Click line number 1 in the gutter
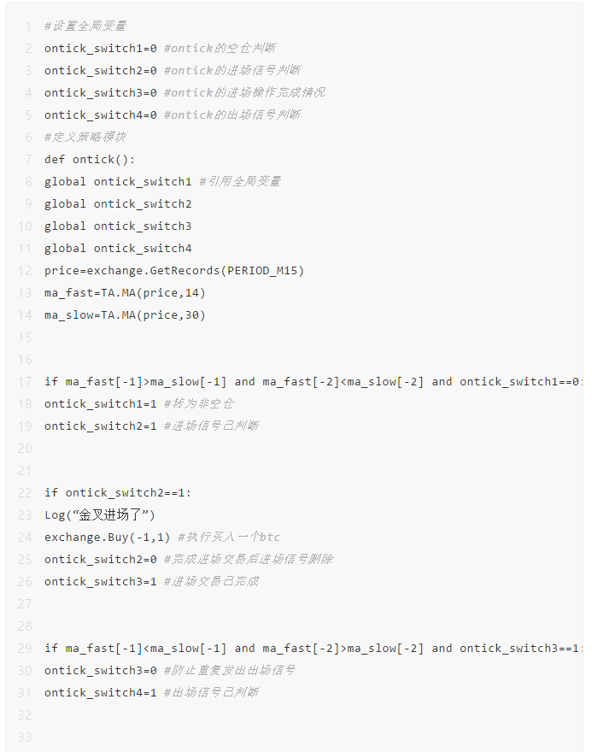592x752 pixels. click(28, 26)
